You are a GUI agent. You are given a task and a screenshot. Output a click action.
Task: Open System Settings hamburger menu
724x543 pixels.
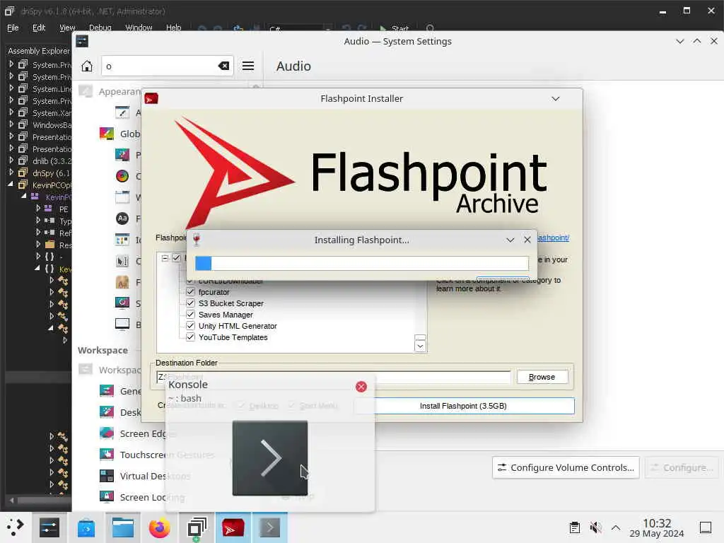point(248,66)
